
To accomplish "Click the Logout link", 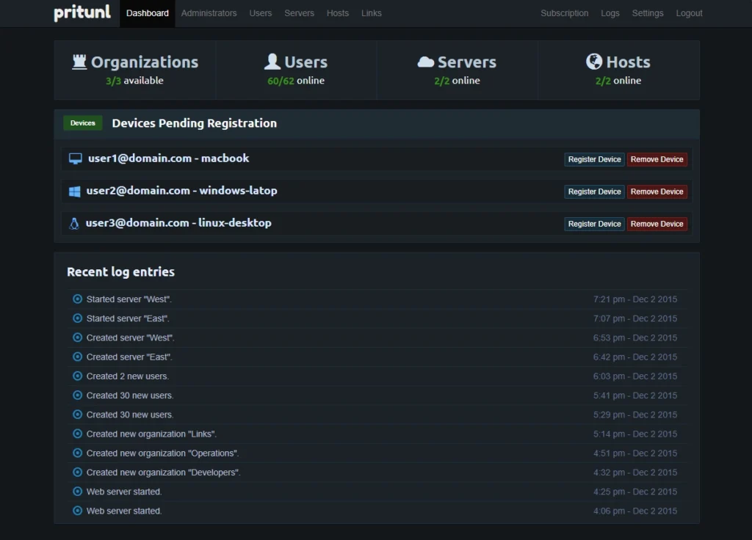I will pos(689,13).
